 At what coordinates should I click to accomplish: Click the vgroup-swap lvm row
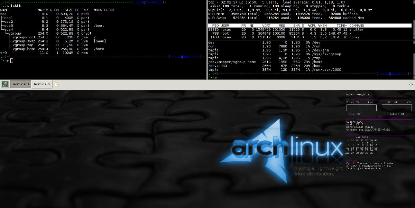point(53,41)
